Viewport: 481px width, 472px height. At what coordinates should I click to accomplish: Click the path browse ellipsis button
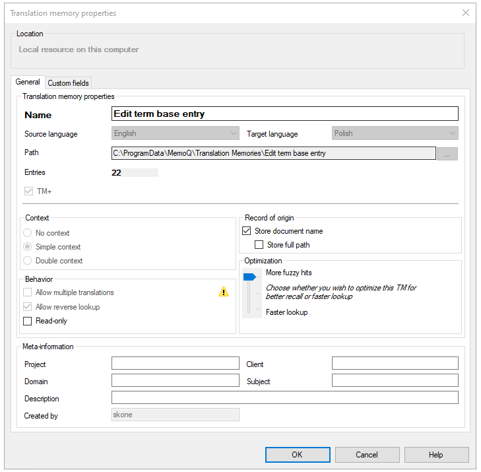447,154
